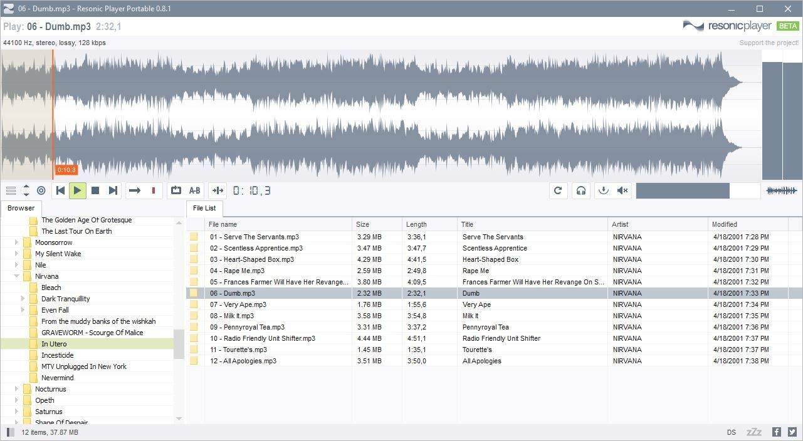The height and width of the screenshot is (441, 803).
Task: Click the file icon for 08 - Milk It.mp3
Action: (194, 316)
